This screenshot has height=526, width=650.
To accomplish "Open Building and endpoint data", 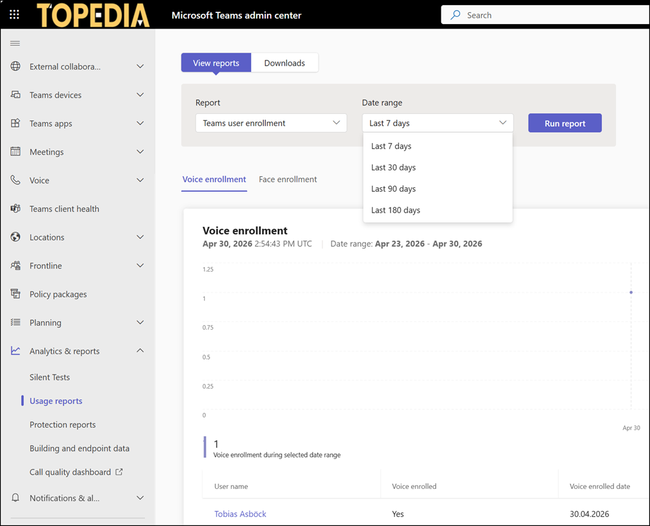I will pyautogui.click(x=79, y=448).
